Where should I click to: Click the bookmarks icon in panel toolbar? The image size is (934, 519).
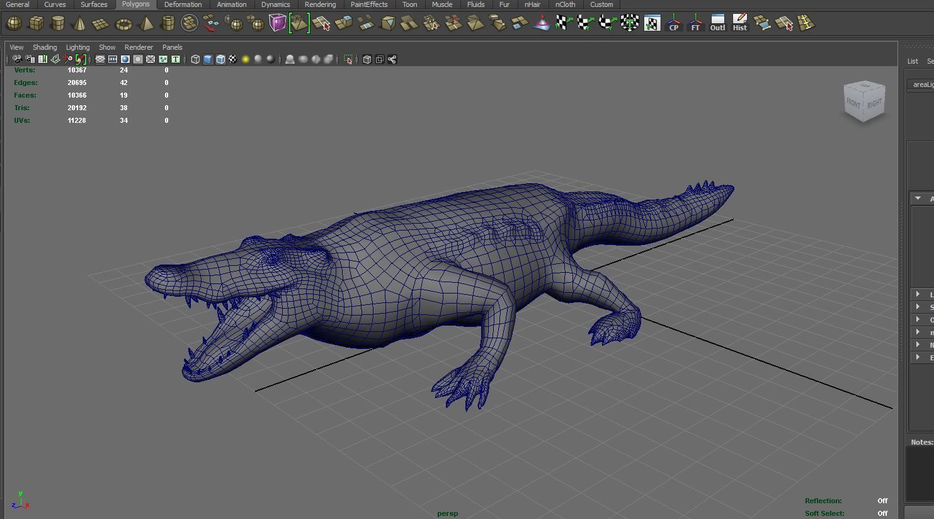(43, 59)
